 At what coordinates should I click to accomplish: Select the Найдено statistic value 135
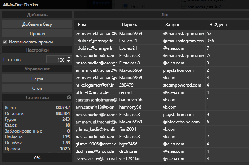tap(66, 137)
